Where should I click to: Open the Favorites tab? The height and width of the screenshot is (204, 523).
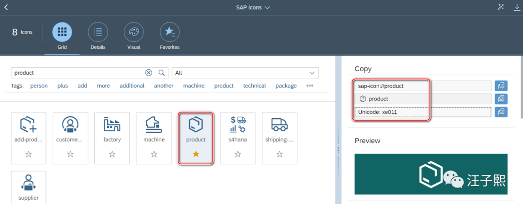[169, 36]
